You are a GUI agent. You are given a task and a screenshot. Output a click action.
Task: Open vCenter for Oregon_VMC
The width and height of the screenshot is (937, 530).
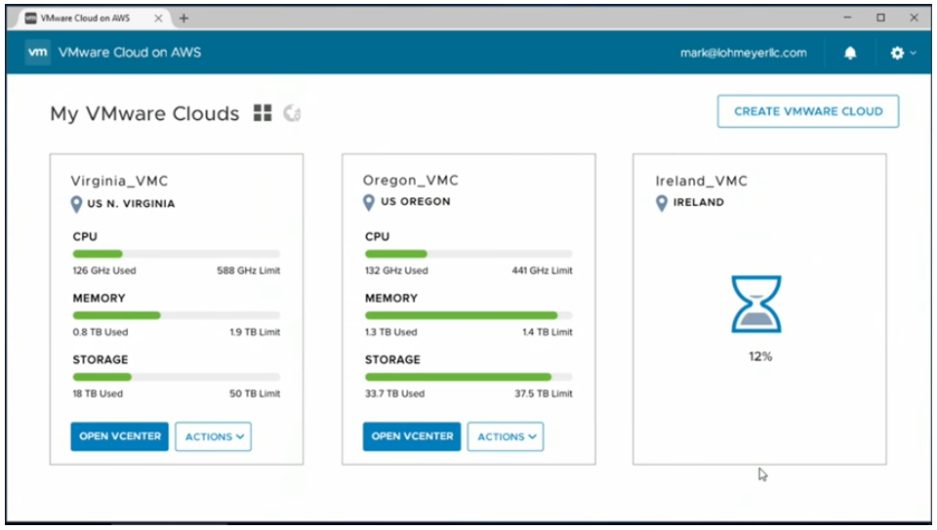tap(412, 436)
